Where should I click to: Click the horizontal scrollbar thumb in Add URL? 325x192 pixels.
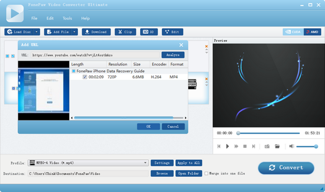point(124,118)
